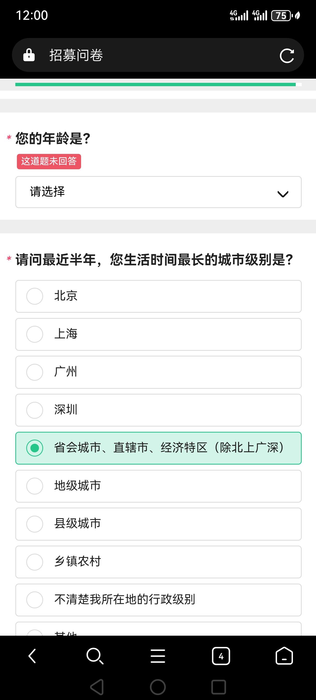Screen dimensions: 316x700
Task: Go to the browser home page icon
Action: click(284, 656)
